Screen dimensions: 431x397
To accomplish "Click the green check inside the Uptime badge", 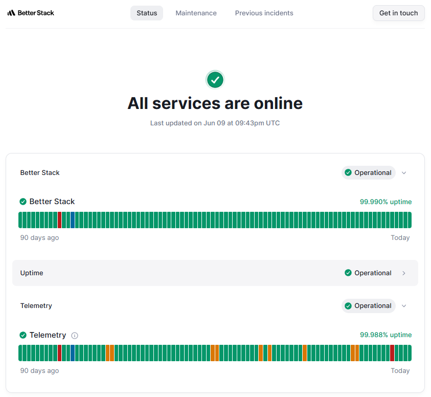I will (x=348, y=273).
